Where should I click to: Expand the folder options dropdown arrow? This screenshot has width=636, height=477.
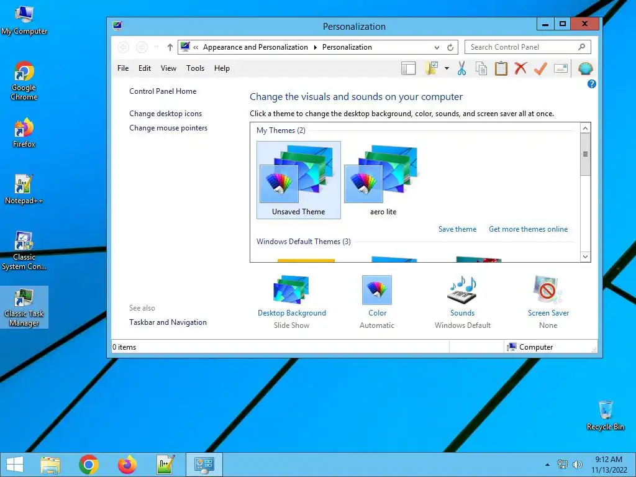447,68
